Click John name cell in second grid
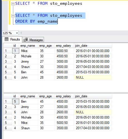Screen dimensions: 128x139 [28, 112]
